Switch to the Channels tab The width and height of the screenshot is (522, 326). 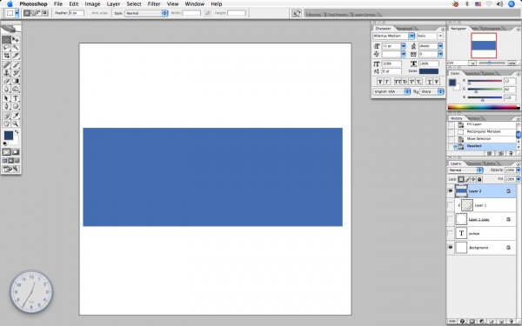point(474,163)
